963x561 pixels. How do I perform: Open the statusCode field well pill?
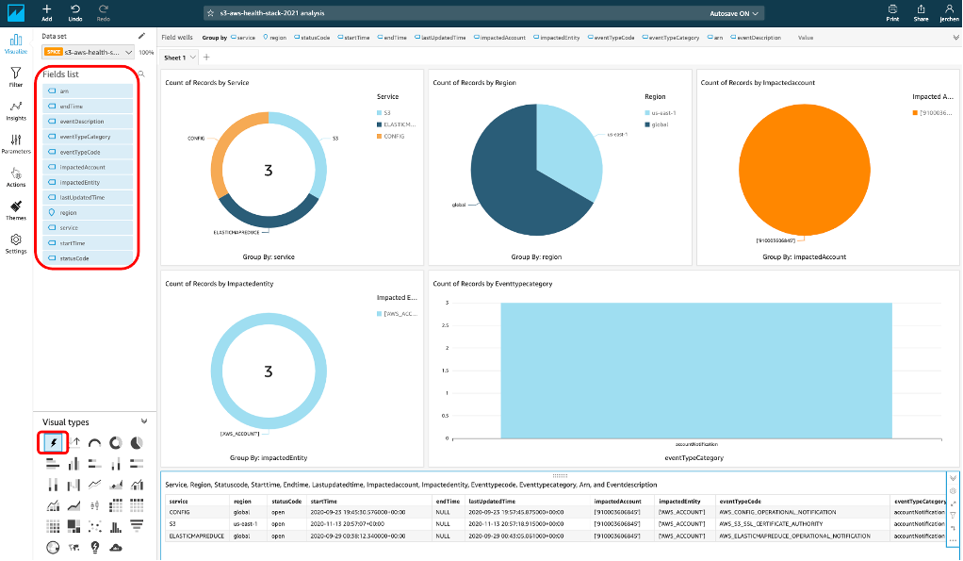(x=312, y=38)
